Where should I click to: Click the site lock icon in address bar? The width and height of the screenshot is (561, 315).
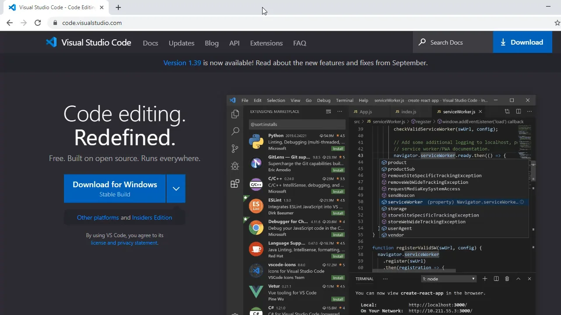click(x=55, y=23)
